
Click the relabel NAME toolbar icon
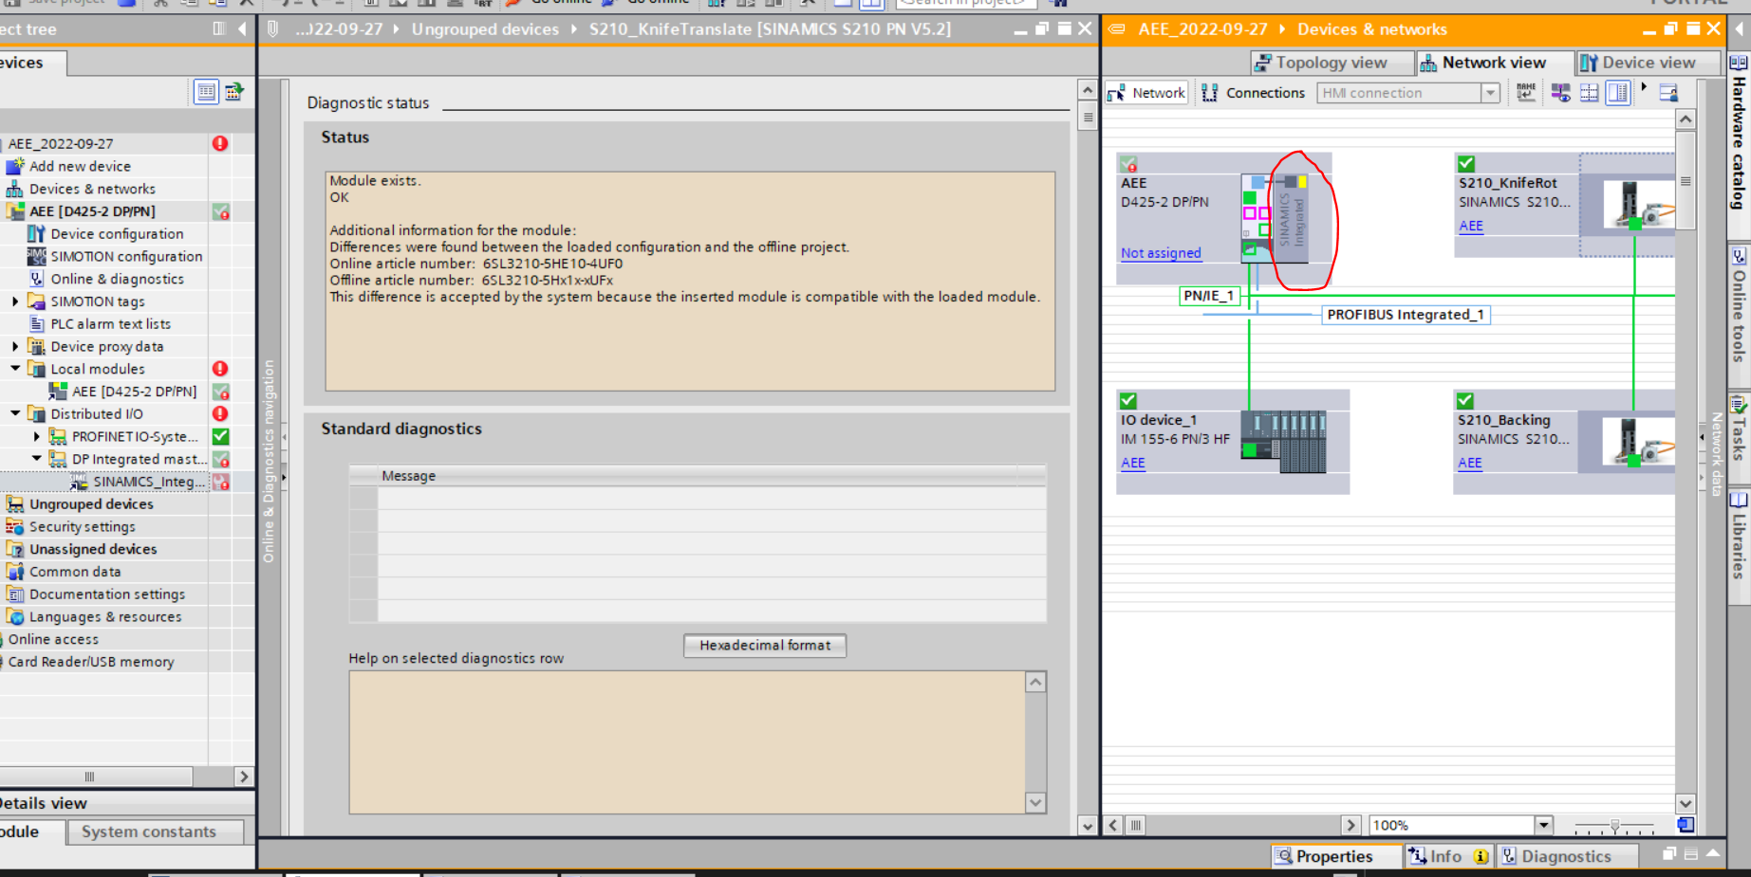click(1526, 93)
